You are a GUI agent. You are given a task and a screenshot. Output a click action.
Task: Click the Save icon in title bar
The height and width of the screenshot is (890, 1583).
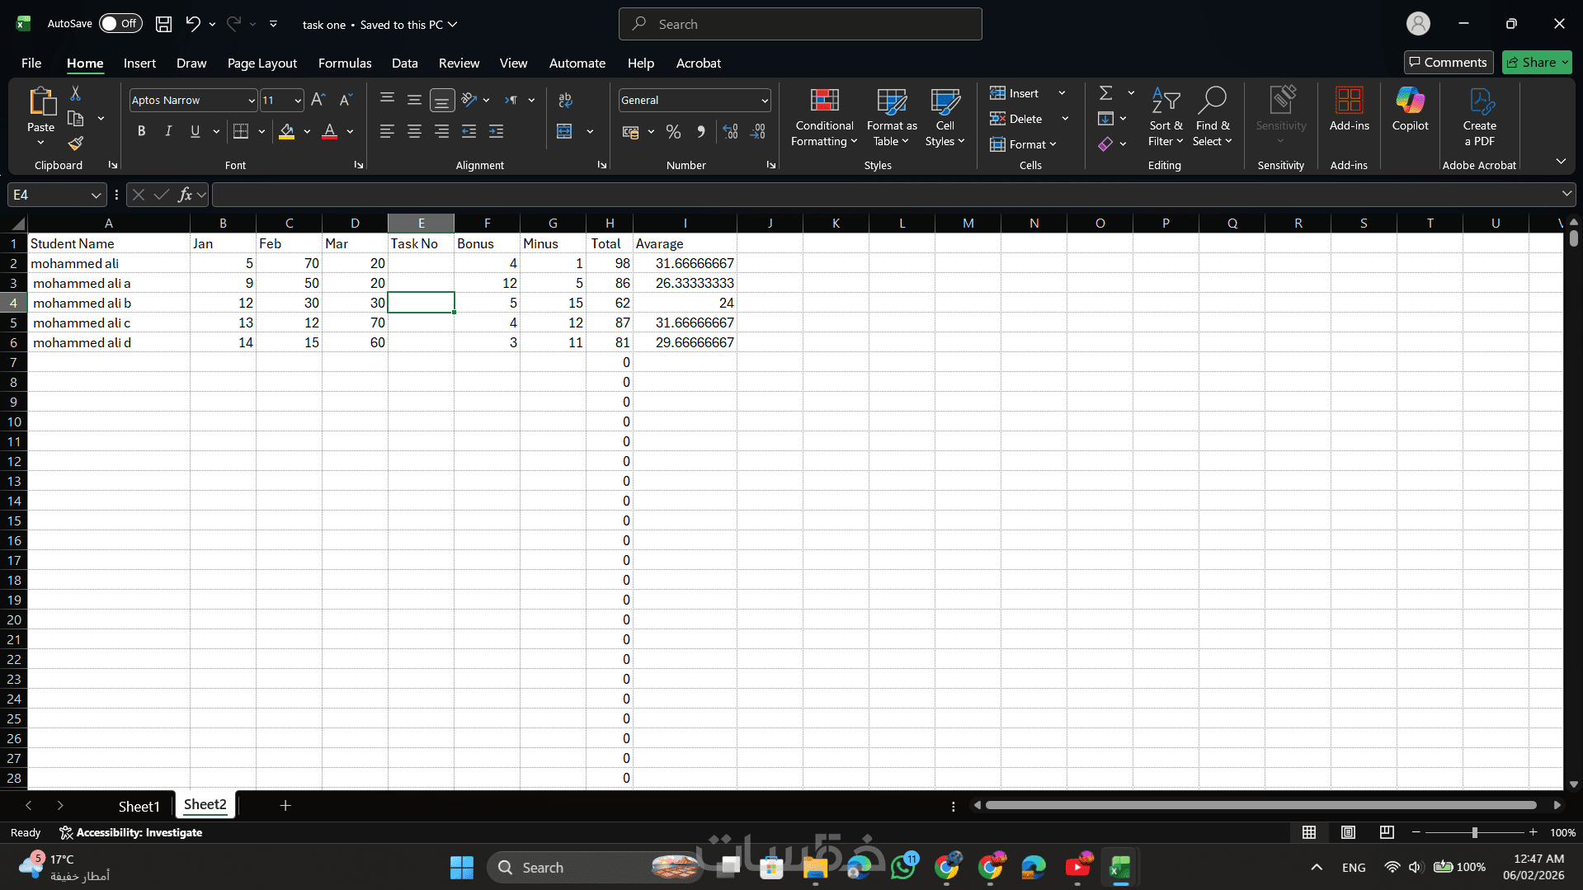(164, 24)
